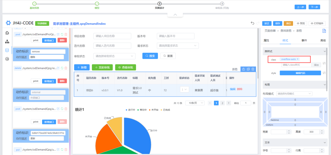The image size is (331, 155).
Task: Toggle the 策划中 chart legend
Action: point(142,110)
